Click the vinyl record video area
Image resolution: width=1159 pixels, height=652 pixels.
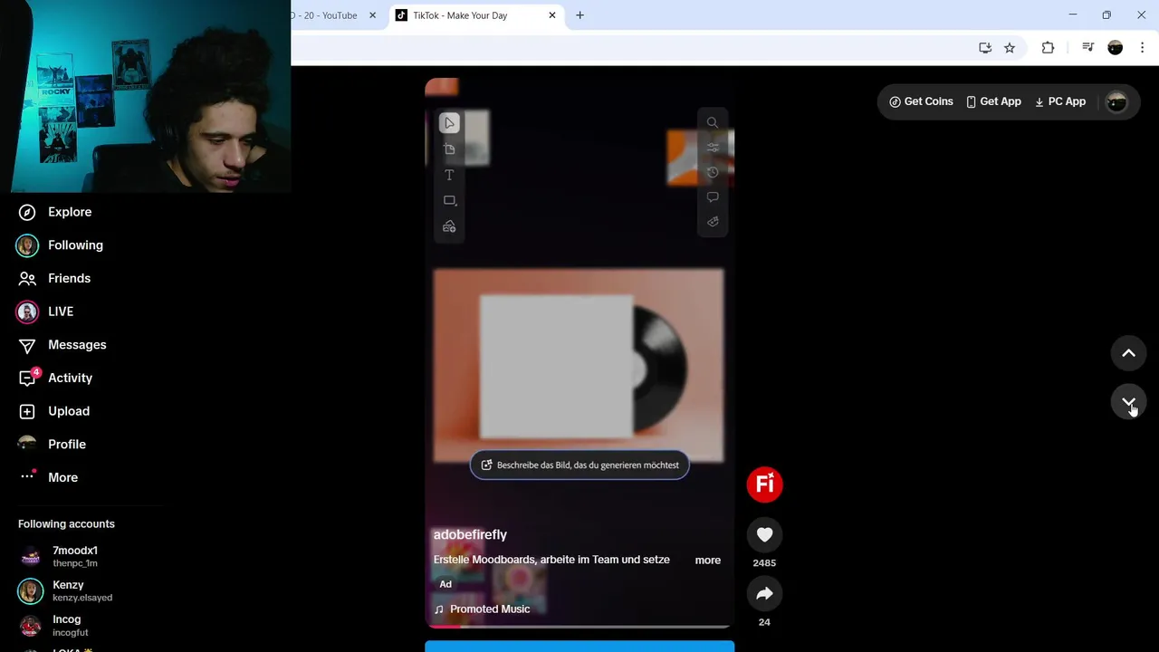(x=579, y=365)
